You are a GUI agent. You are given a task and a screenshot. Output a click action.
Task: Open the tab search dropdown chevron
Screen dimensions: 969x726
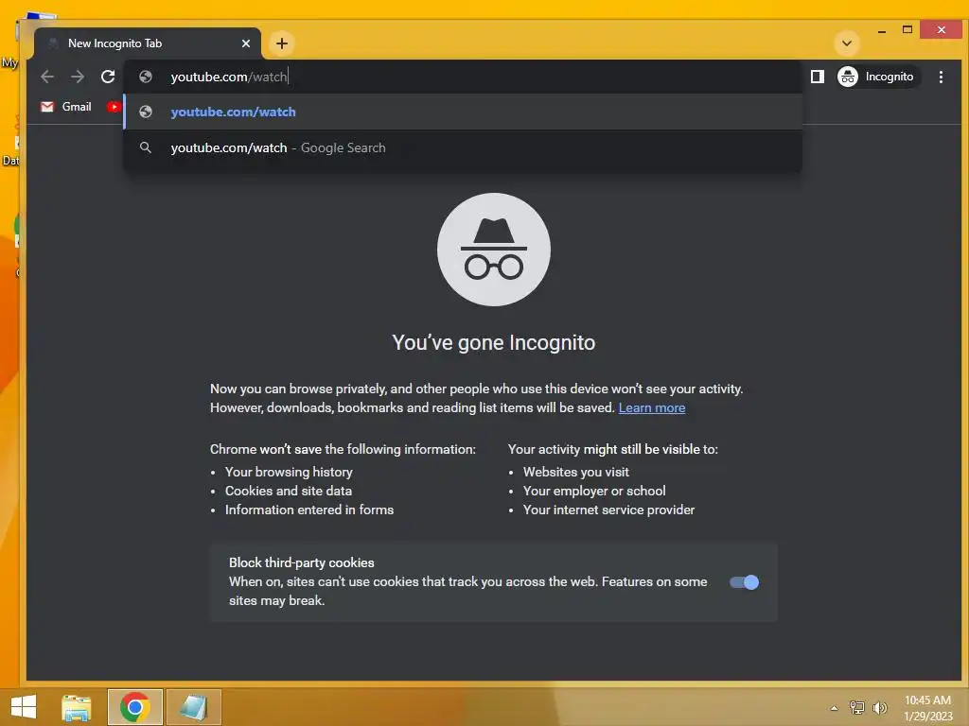[847, 43]
